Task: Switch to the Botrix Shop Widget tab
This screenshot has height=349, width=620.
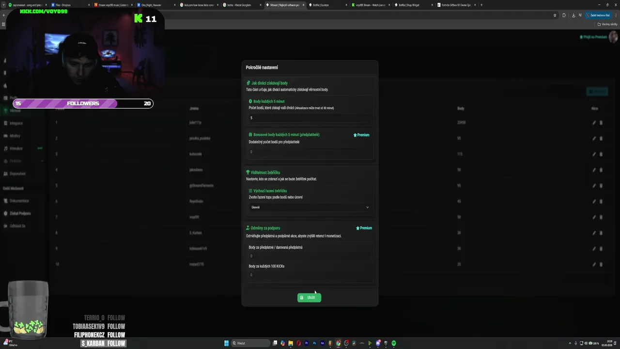Action: pyautogui.click(x=415, y=5)
